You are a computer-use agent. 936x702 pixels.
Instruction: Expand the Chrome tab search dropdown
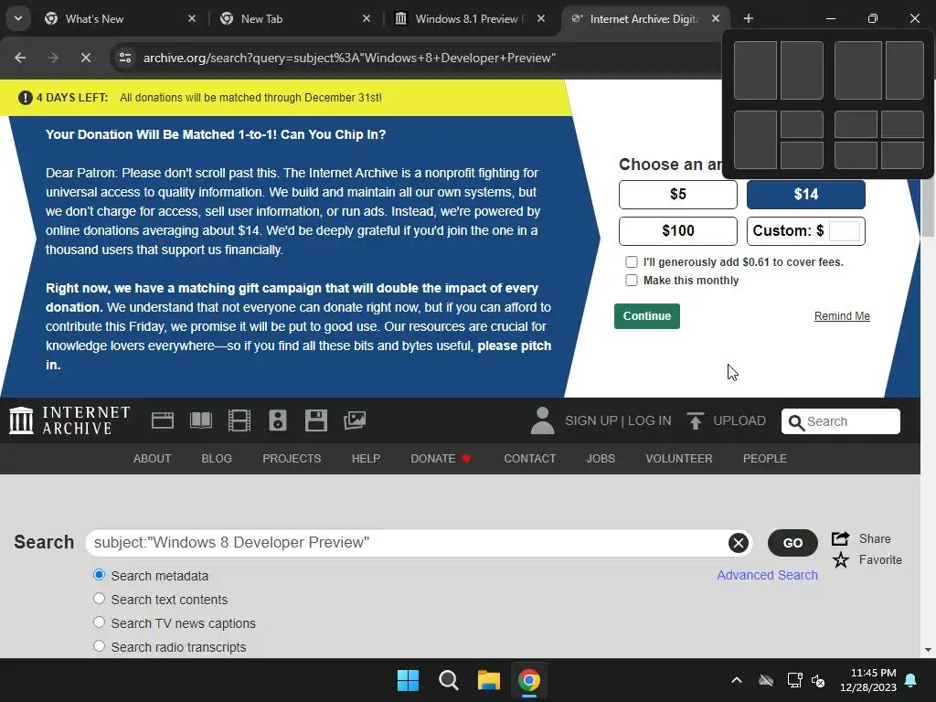18,18
